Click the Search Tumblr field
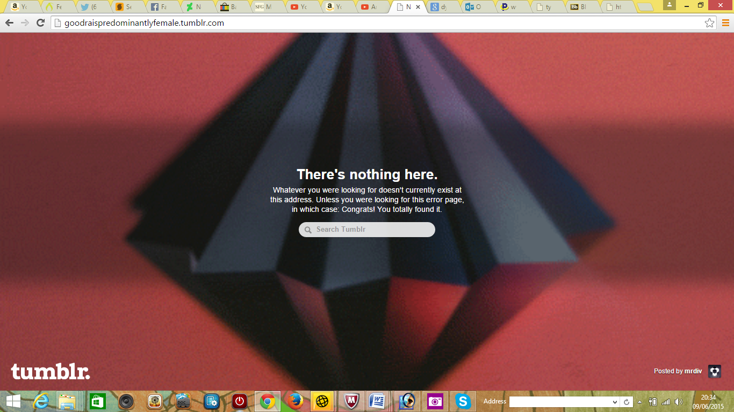The width and height of the screenshot is (734, 412). pyautogui.click(x=367, y=230)
